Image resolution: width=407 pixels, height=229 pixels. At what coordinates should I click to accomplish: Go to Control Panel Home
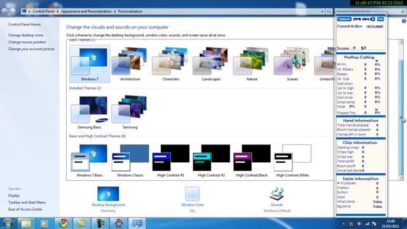pyautogui.click(x=24, y=24)
